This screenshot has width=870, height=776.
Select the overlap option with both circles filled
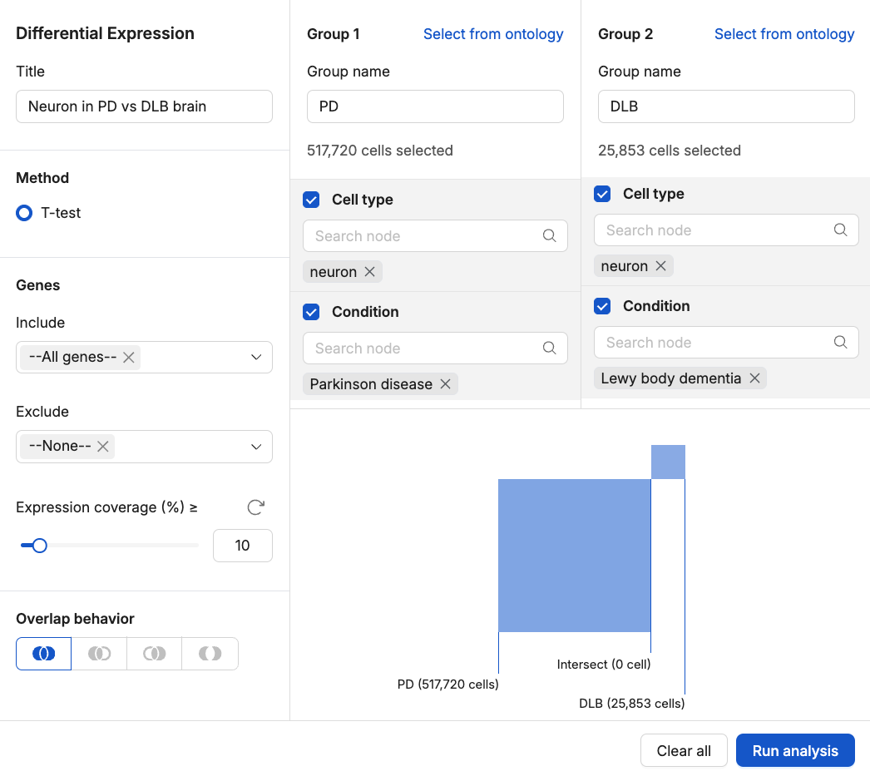pyautogui.click(x=44, y=654)
